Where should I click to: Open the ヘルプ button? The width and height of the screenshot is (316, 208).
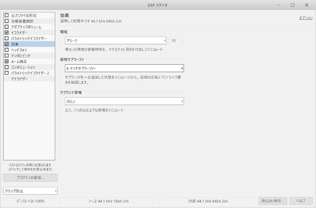coord(301,201)
